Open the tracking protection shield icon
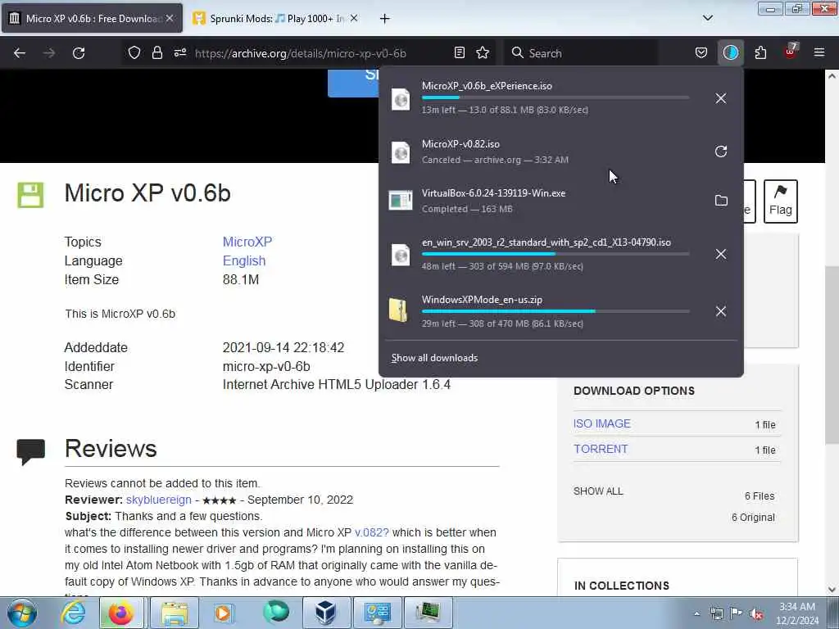839x629 pixels. point(134,53)
